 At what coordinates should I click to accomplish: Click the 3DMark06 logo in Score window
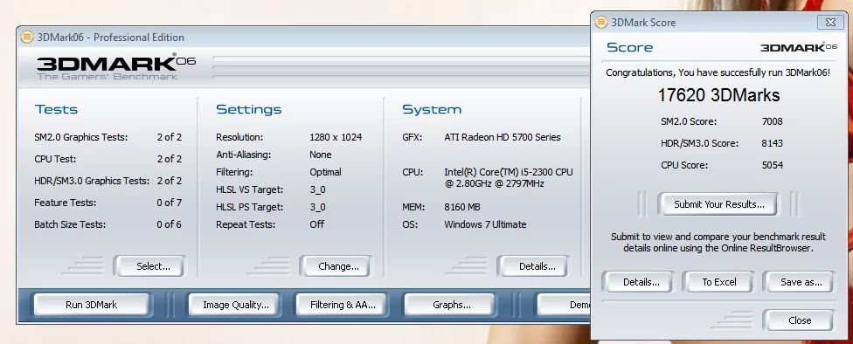pos(799,47)
